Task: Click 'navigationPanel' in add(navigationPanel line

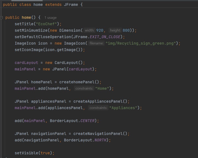Action: coord(42,140)
